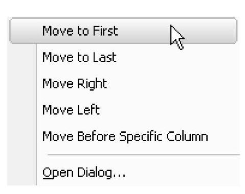Pick the Move Right command
Viewport: 245px width, 194px height.
coord(123,83)
